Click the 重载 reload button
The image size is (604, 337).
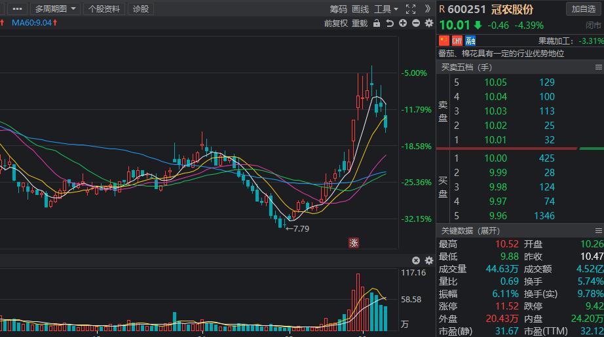360,23
